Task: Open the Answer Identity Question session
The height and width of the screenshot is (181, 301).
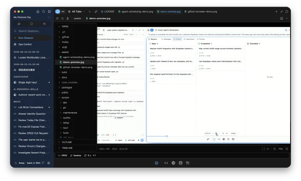Action: click(x=32, y=114)
